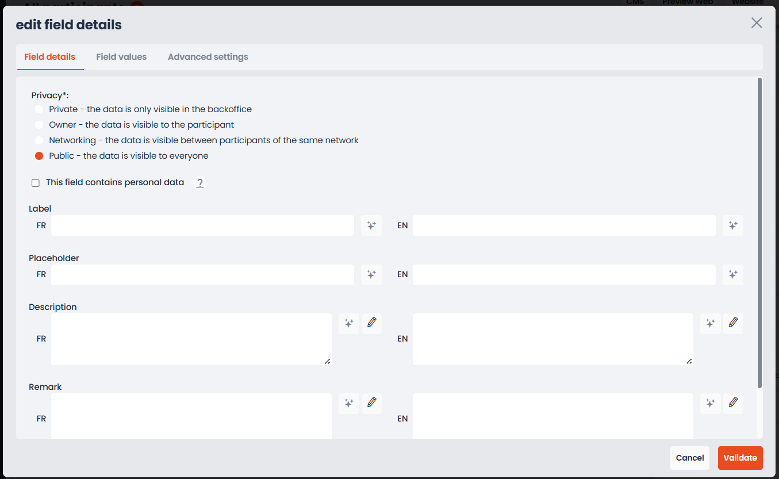Viewport: 779px width, 479px height.
Task: Click AI sparkle icon beside FR Placeholder field
Action: 371,275
